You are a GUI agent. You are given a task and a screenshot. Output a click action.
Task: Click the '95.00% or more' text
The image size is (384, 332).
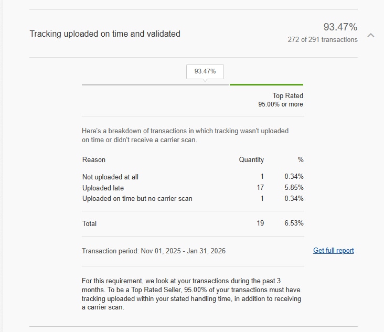[281, 104]
